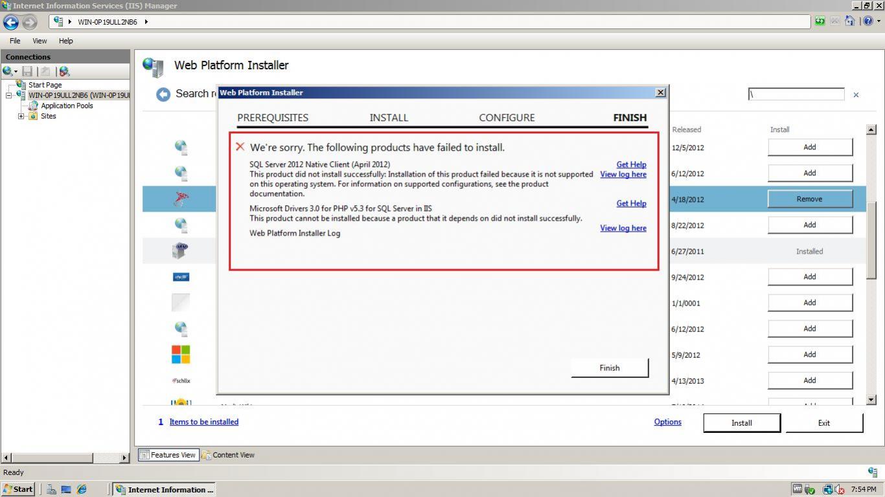Open the Options link
This screenshot has width=885, height=497.
coord(667,421)
